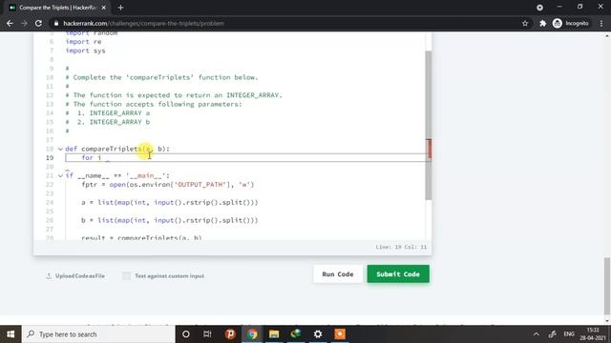Open Cortana circle icon in taskbar
This screenshot has height=343, width=611.
tap(186, 334)
